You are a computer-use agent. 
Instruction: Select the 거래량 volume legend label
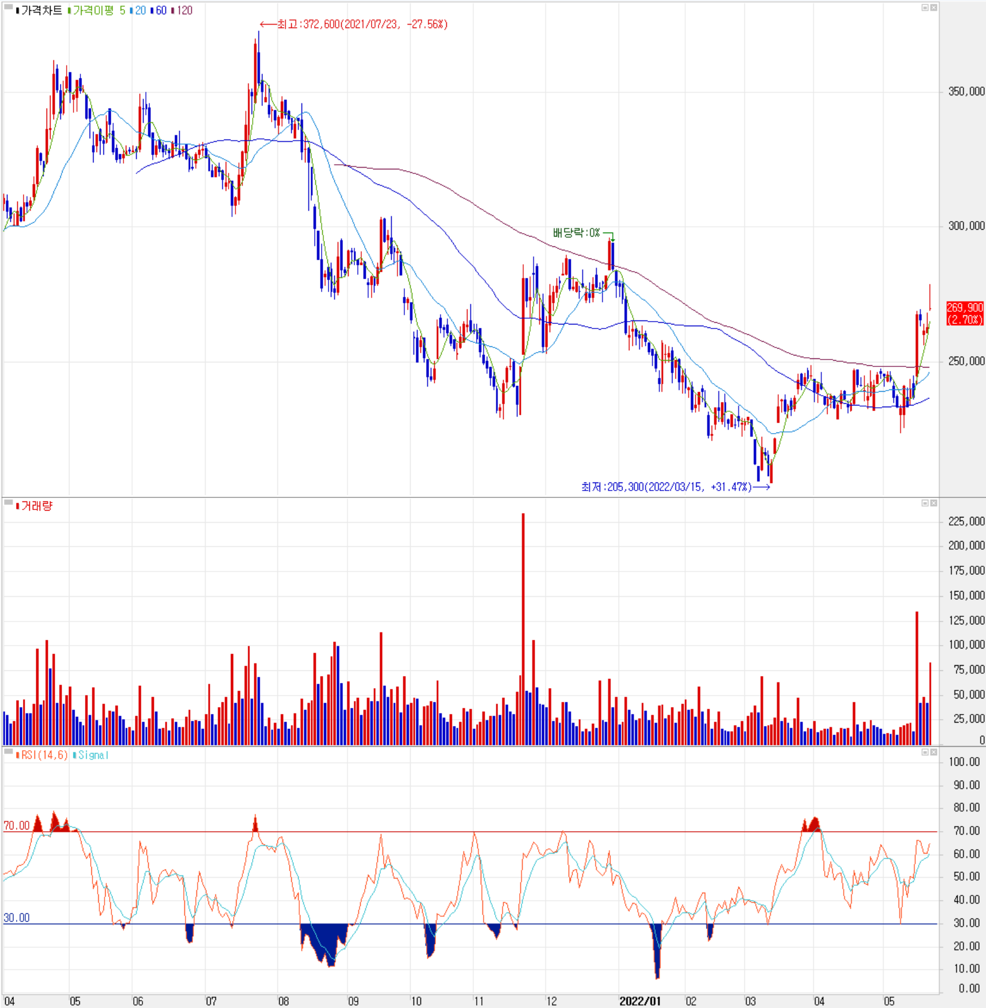pos(34,506)
